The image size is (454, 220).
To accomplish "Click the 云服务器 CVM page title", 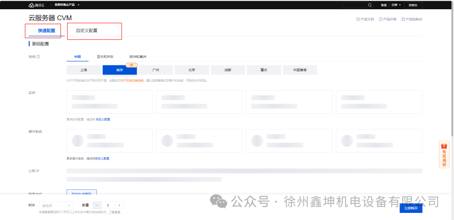I will coord(50,18).
